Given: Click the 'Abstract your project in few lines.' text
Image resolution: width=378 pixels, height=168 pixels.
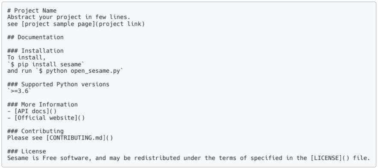Looking at the screenshot, I should (69, 17).
